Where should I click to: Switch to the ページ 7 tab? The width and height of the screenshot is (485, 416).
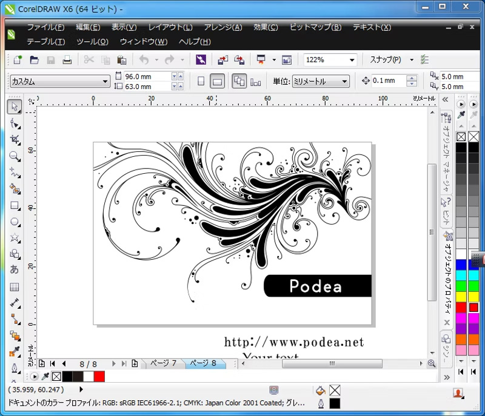coord(163,363)
